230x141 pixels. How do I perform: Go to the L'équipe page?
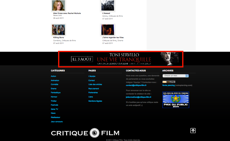pos(92,76)
